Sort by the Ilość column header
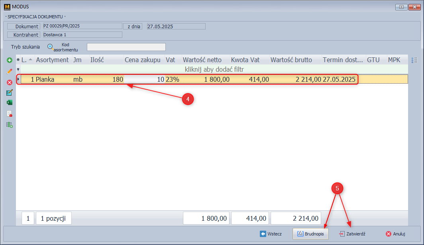 (106, 60)
